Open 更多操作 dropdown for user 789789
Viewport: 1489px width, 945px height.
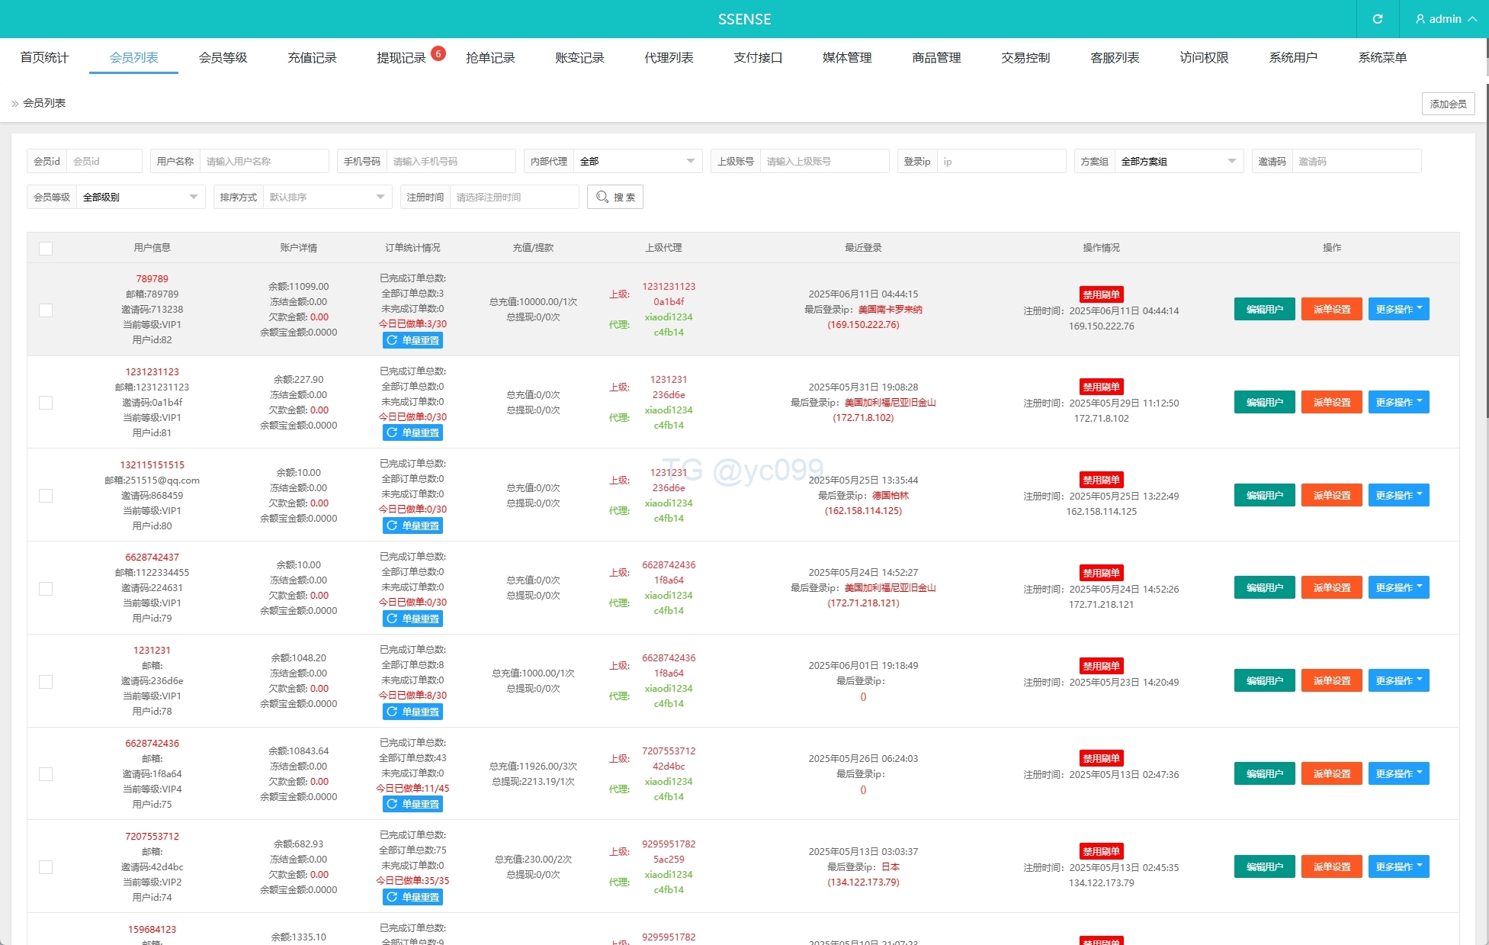pos(1398,309)
